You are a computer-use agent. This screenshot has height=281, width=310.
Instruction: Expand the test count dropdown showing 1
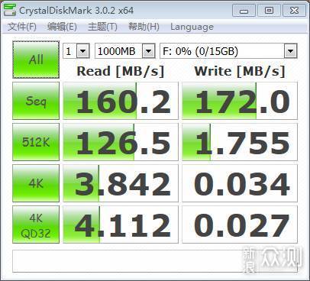[x=76, y=51]
